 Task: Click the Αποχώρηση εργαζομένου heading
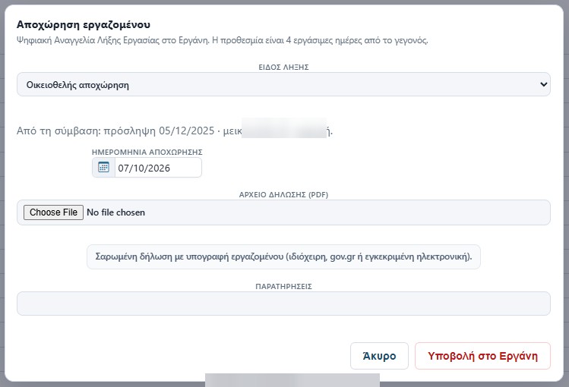84,24
